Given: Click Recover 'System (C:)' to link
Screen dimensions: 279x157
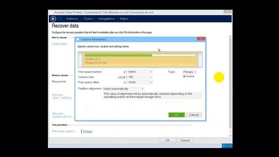Looking at the screenshot, I should click(63, 115).
